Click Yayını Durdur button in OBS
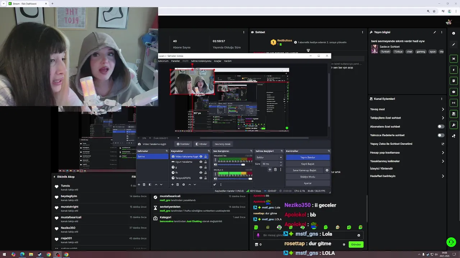 click(308, 157)
